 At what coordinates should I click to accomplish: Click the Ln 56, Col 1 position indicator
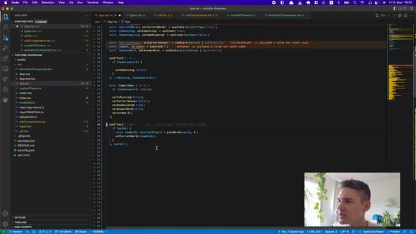coord(315,231)
